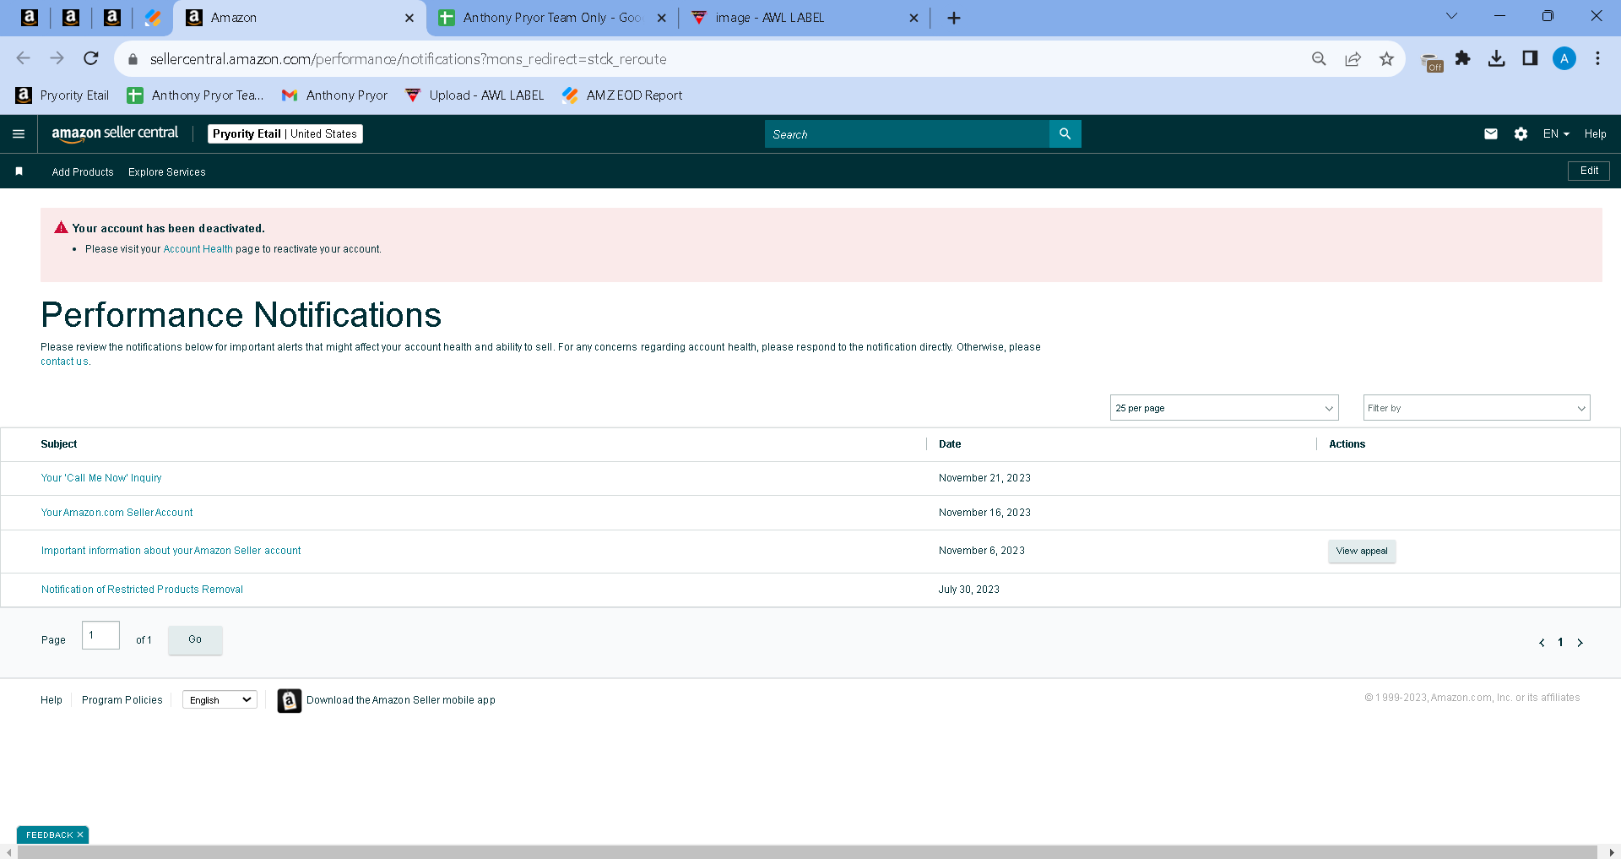Go to the previous page arrow in pagination
This screenshot has width=1621, height=859.
click(1542, 643)
